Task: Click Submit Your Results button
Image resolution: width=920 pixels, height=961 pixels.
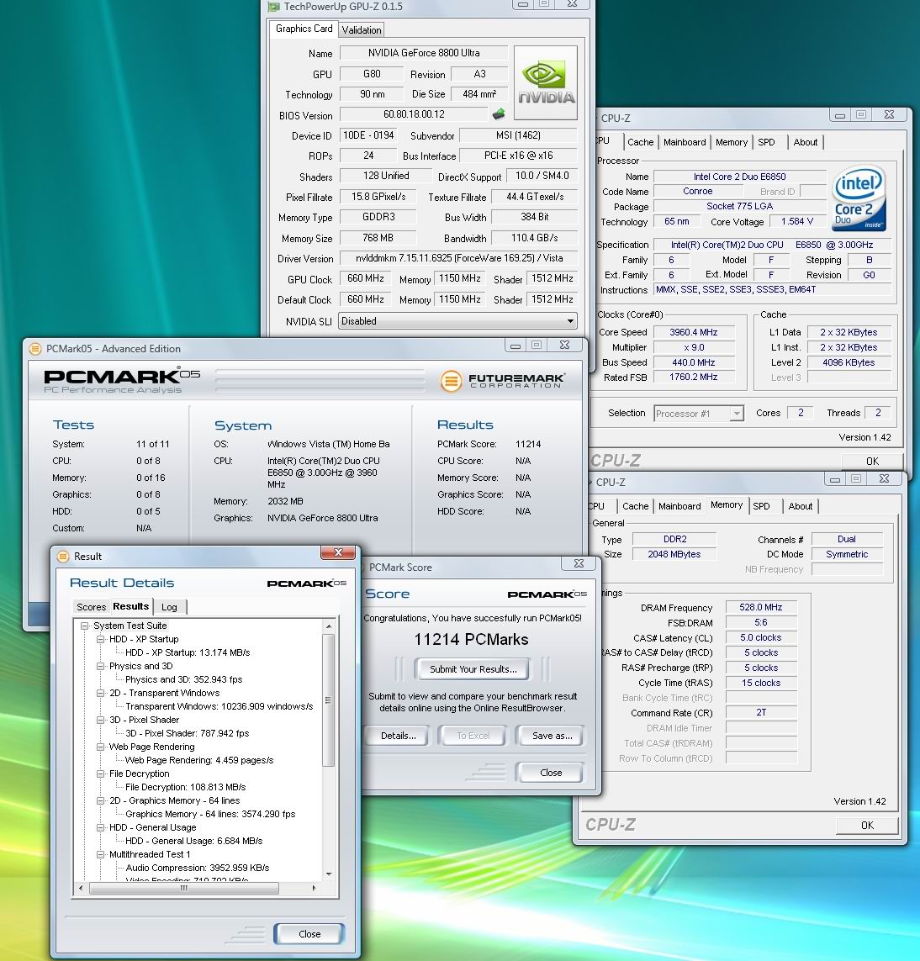Action: 473,669
